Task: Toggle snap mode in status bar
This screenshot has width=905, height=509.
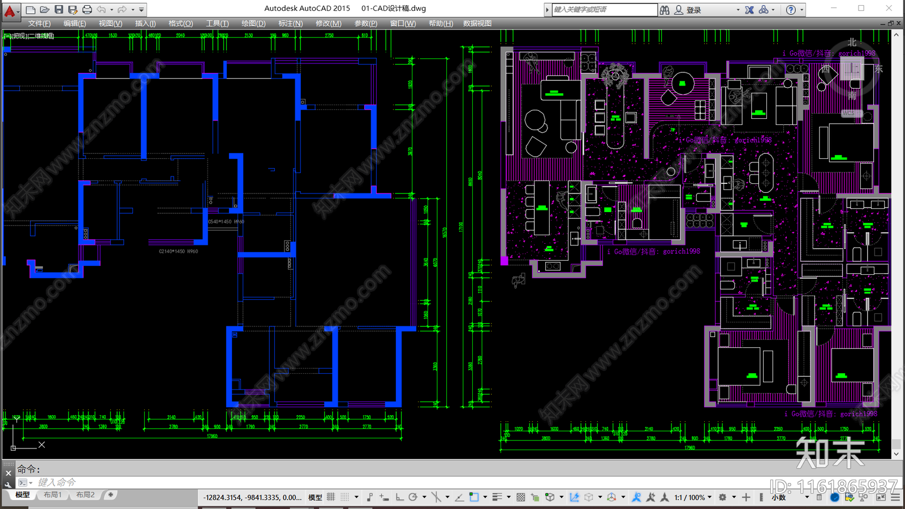Action: coord(344,497)
